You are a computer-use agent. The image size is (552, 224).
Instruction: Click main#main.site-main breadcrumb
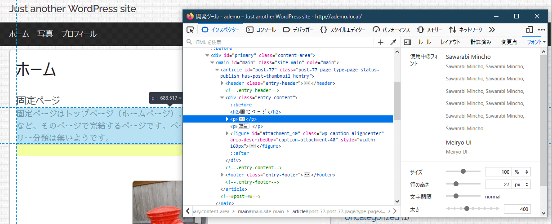261,211
